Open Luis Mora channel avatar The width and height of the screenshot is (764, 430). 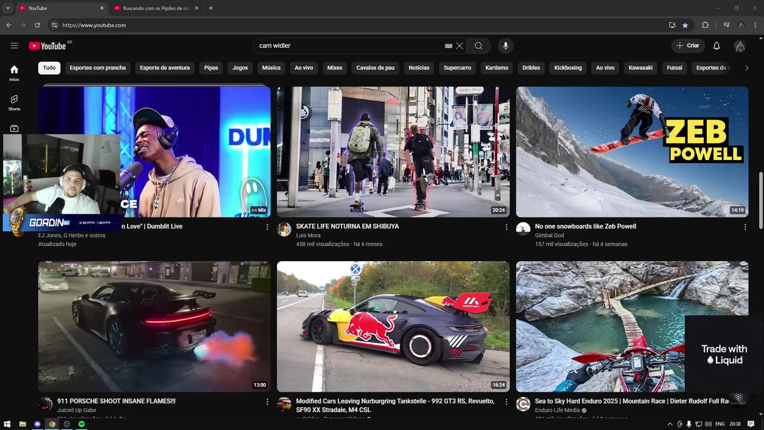(x=285, y=229)
